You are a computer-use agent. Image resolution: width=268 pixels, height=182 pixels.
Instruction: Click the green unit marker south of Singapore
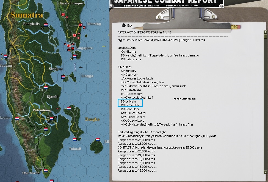[71, 59]
